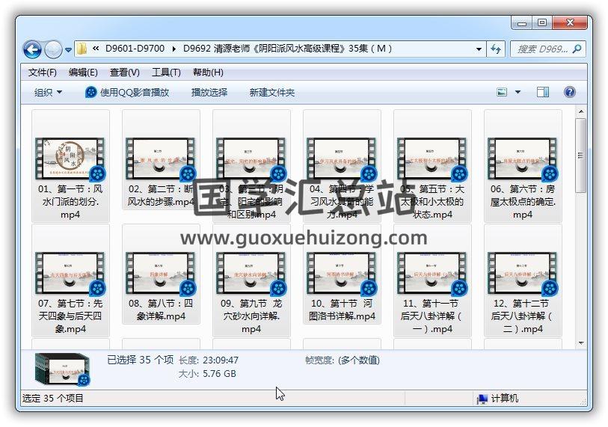
Task: Open the 帮助(H) menu
Action: pos(208,73)
